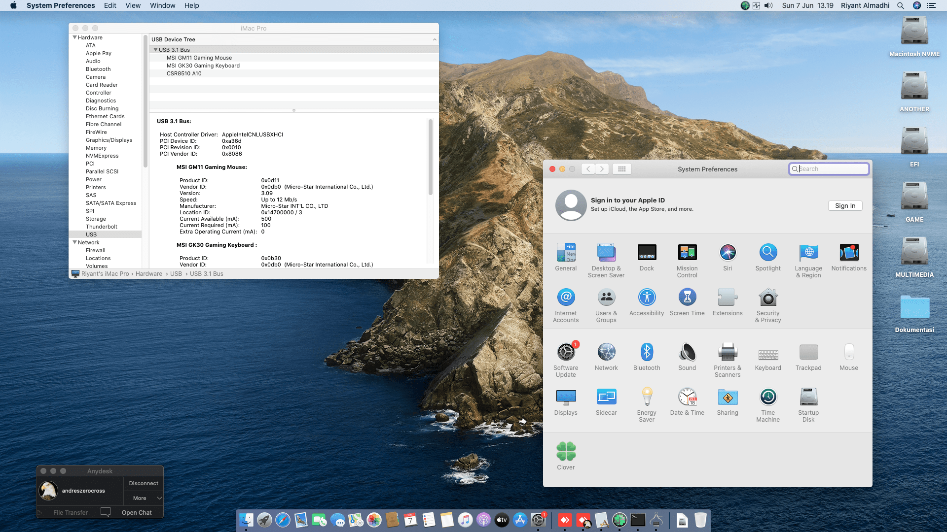Show all preferences grid button

(x=622, y=169)
